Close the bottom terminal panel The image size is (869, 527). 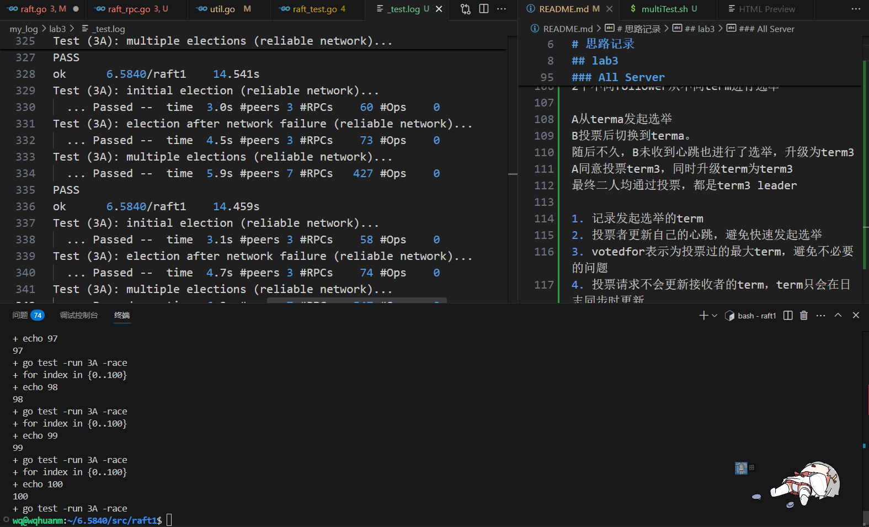click(856, 315)
